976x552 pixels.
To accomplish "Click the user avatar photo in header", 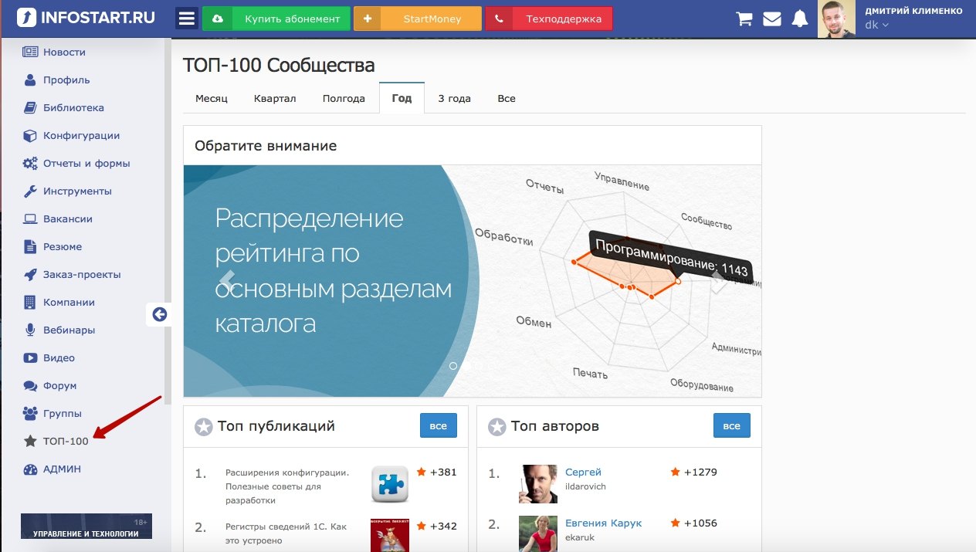I will click(x=837, y=19).
